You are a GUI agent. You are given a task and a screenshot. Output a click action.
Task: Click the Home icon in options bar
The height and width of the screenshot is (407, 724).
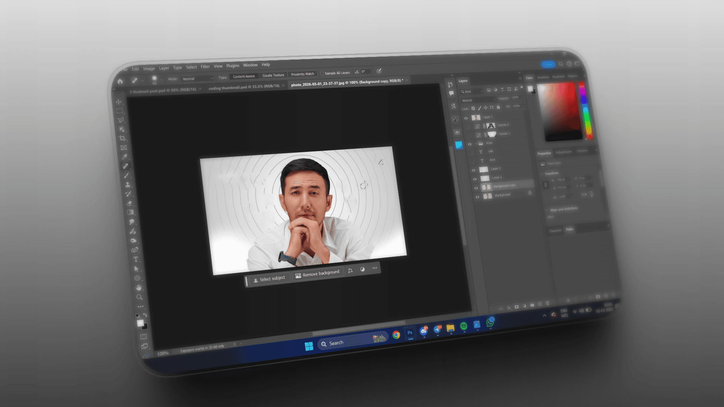click(120, 81)
